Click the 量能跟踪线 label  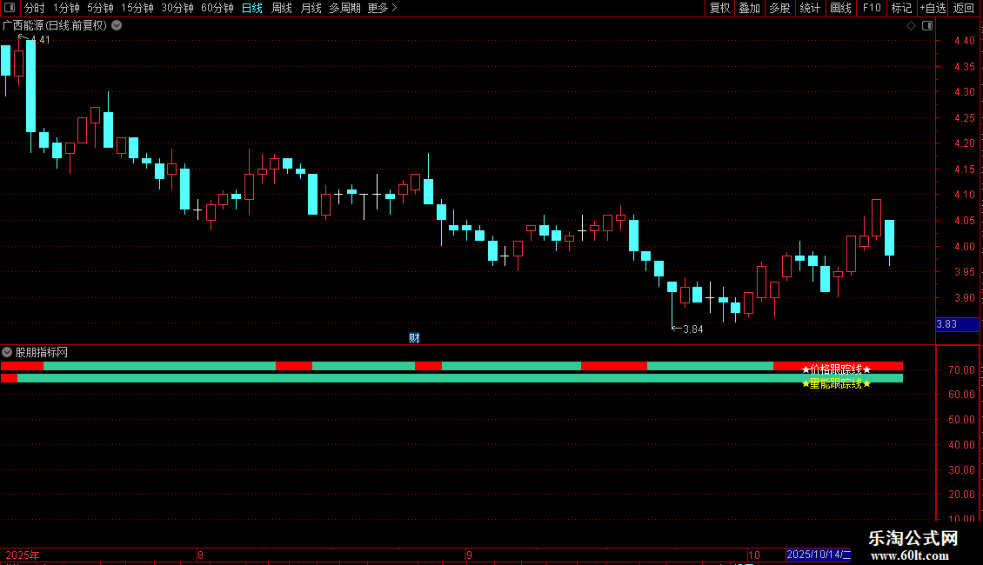[836, 383]
